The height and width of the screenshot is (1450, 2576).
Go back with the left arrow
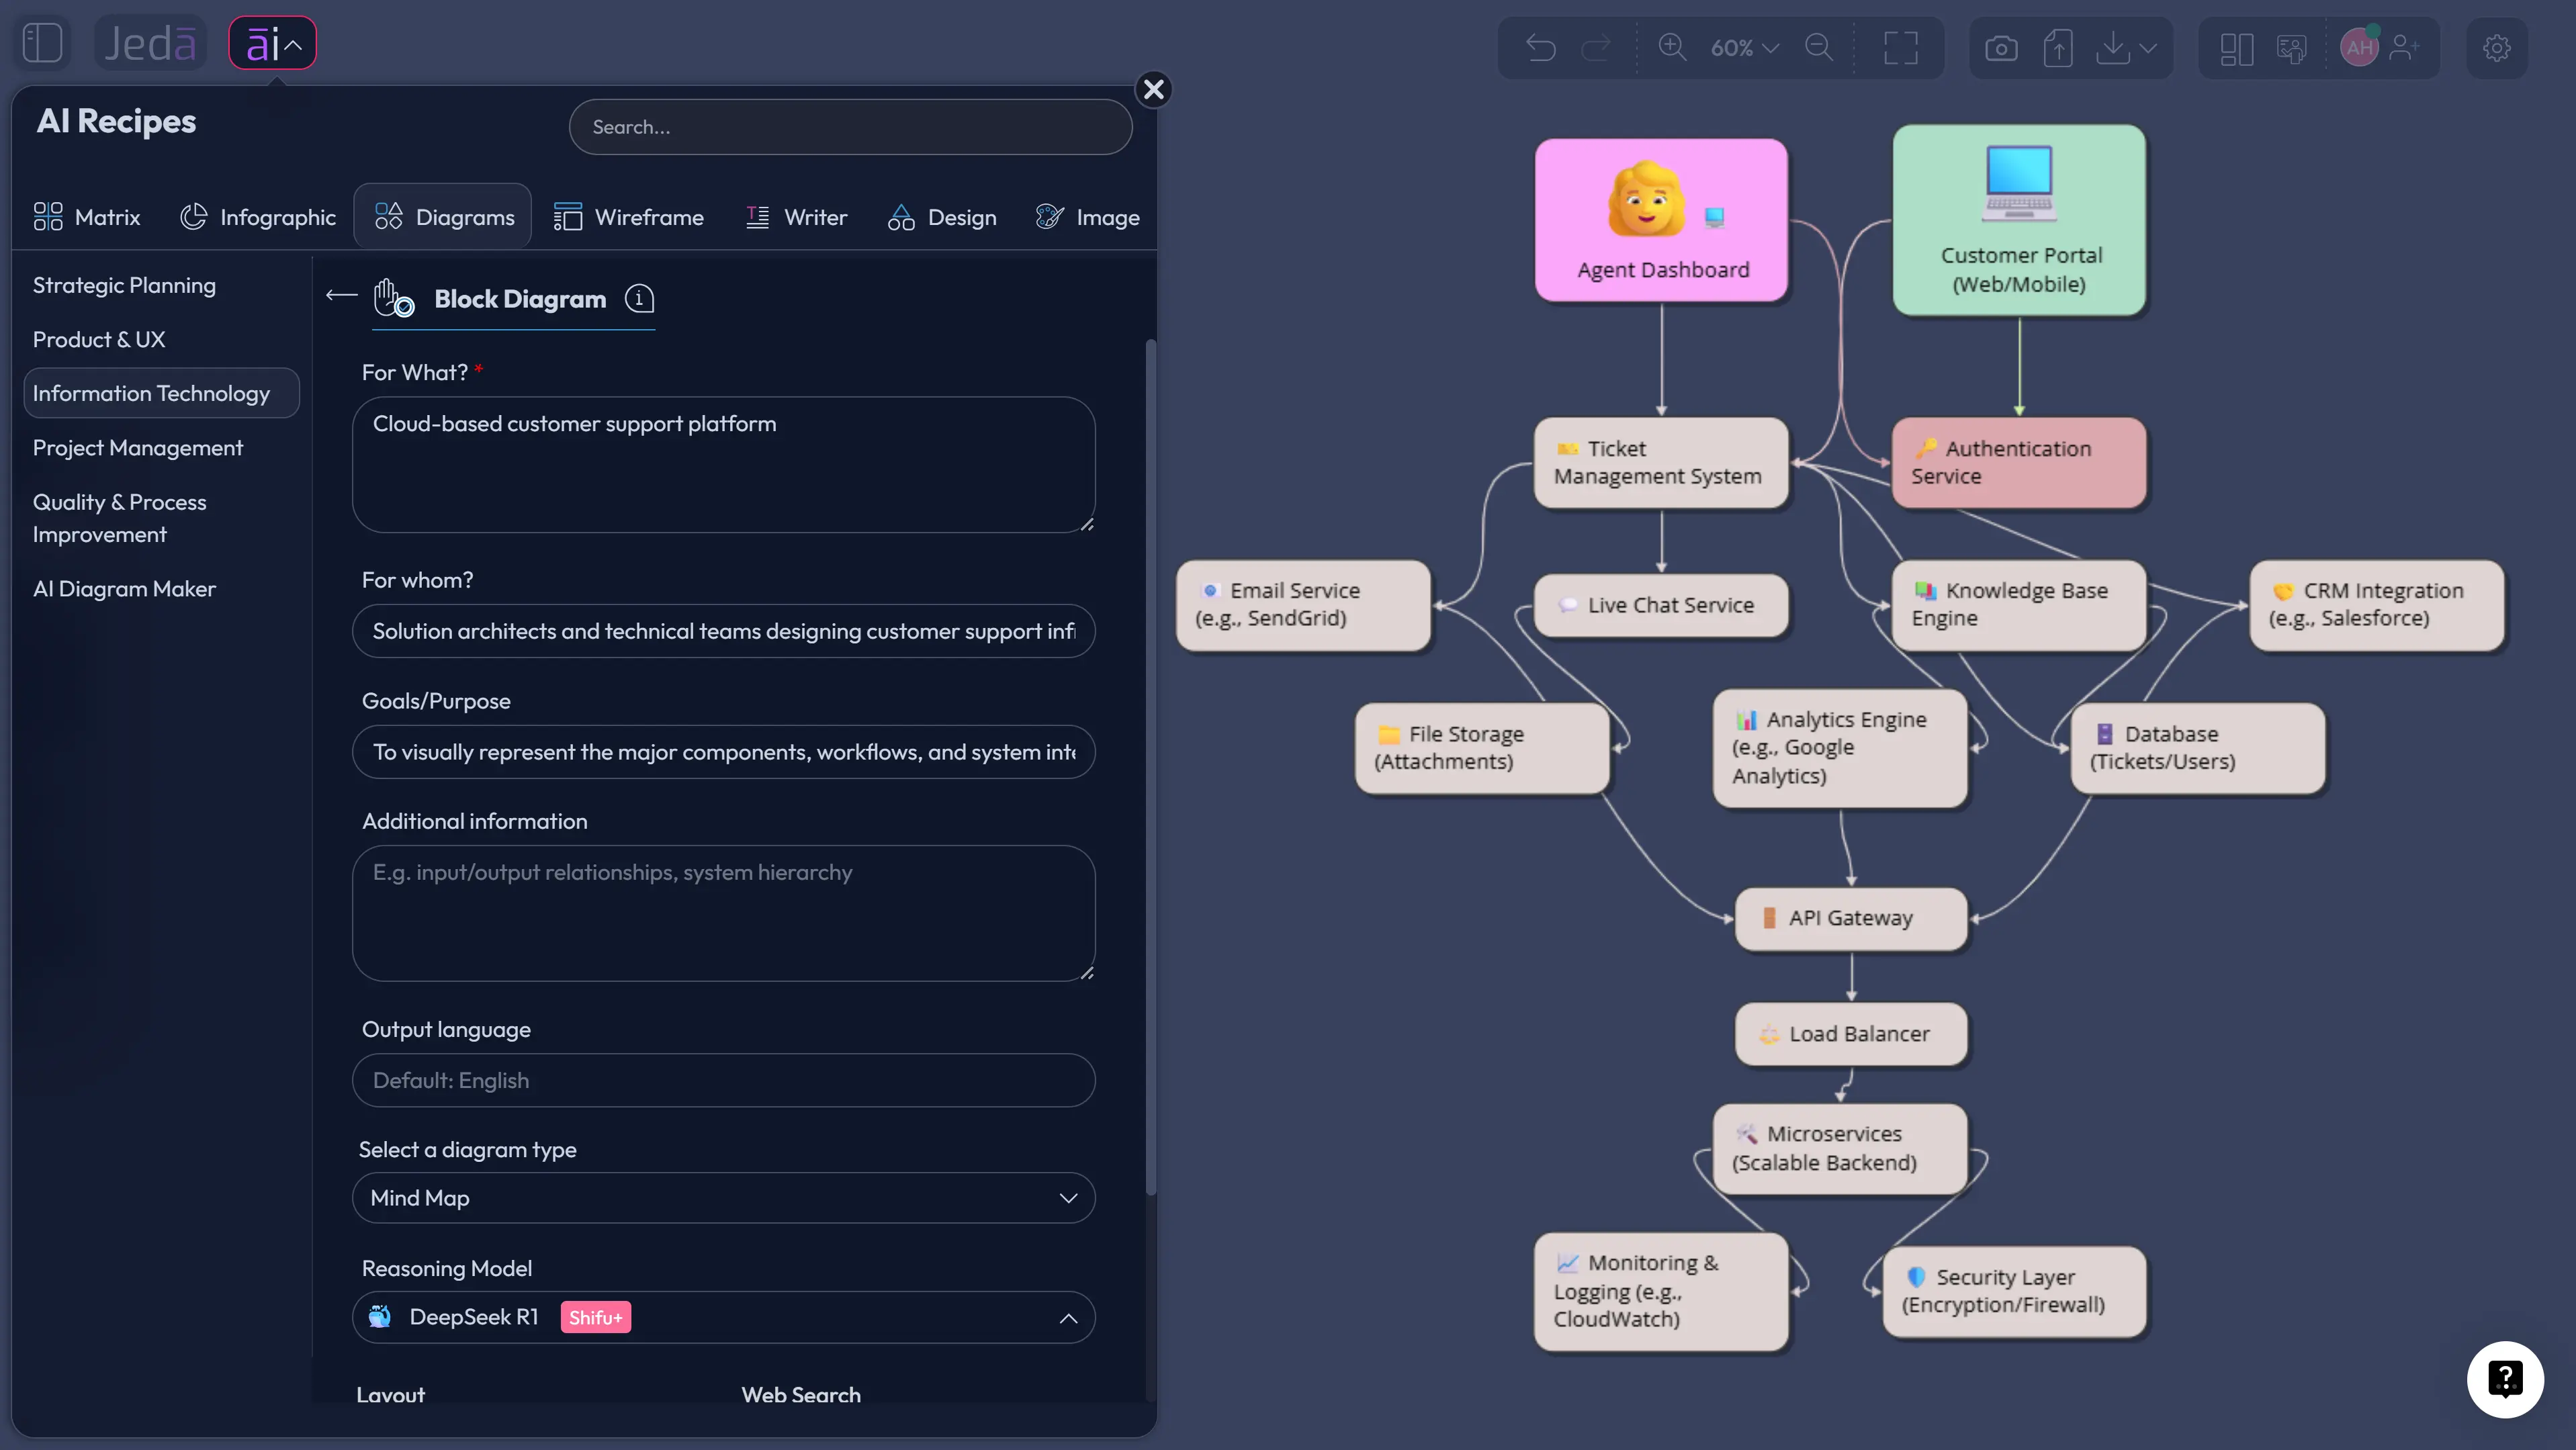(341, 295)
